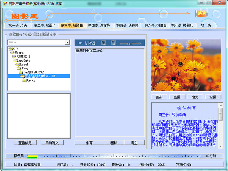Switch to 第二步.加图片 tab
The image size is (228, 171).
click(44, 25)
